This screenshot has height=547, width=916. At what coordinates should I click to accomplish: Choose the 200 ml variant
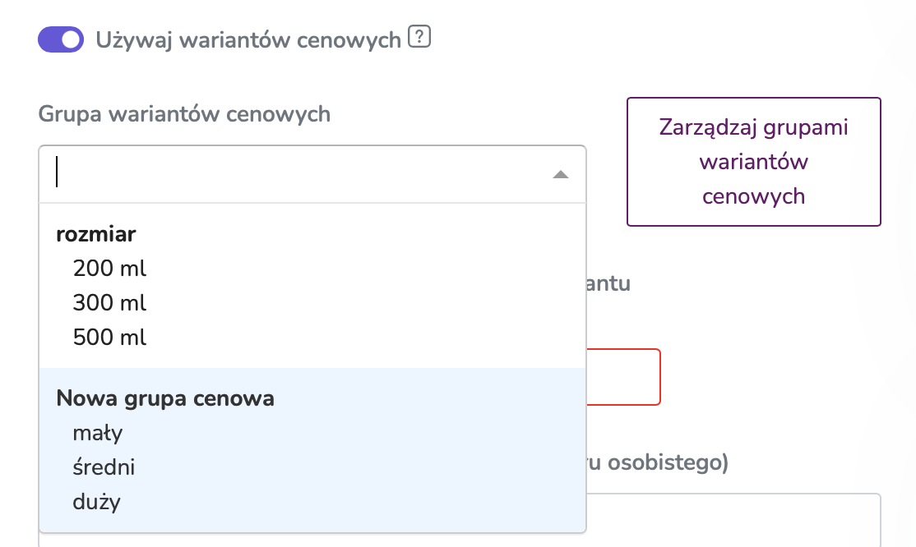pos(109,269)
